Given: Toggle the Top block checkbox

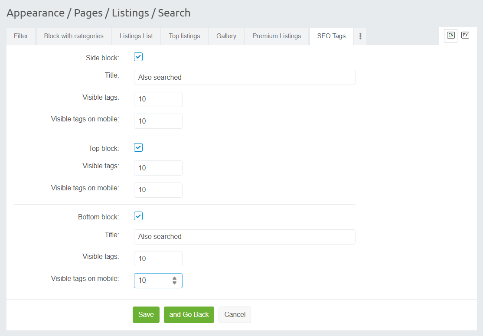Looking at the screenshot, I should pyautogui.click(x=138, y=147).
